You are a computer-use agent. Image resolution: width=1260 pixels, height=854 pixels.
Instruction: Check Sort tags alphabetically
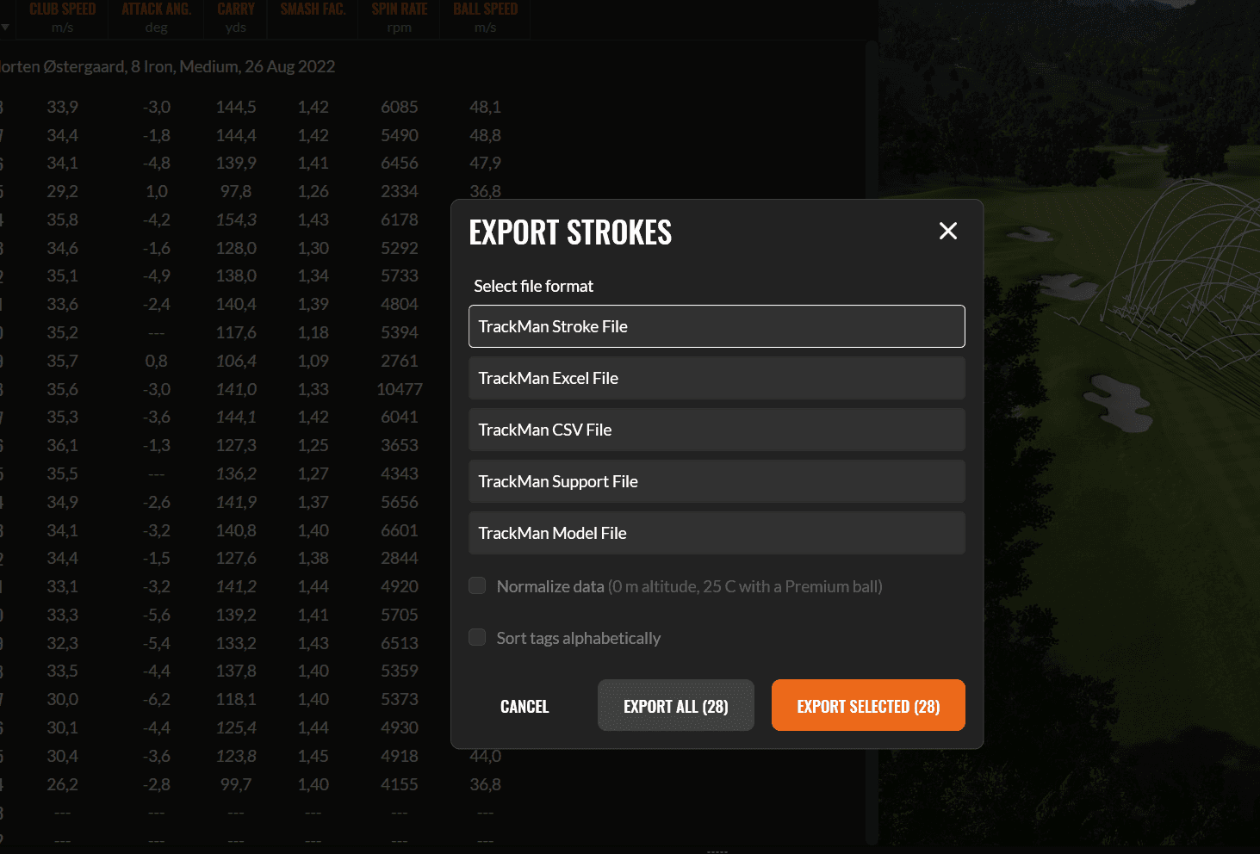[476, 637]
